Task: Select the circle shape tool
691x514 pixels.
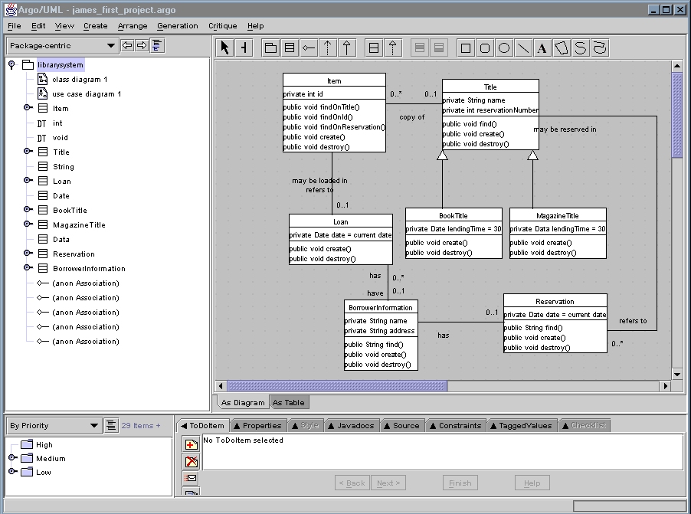Action: [x=504, y=47]
